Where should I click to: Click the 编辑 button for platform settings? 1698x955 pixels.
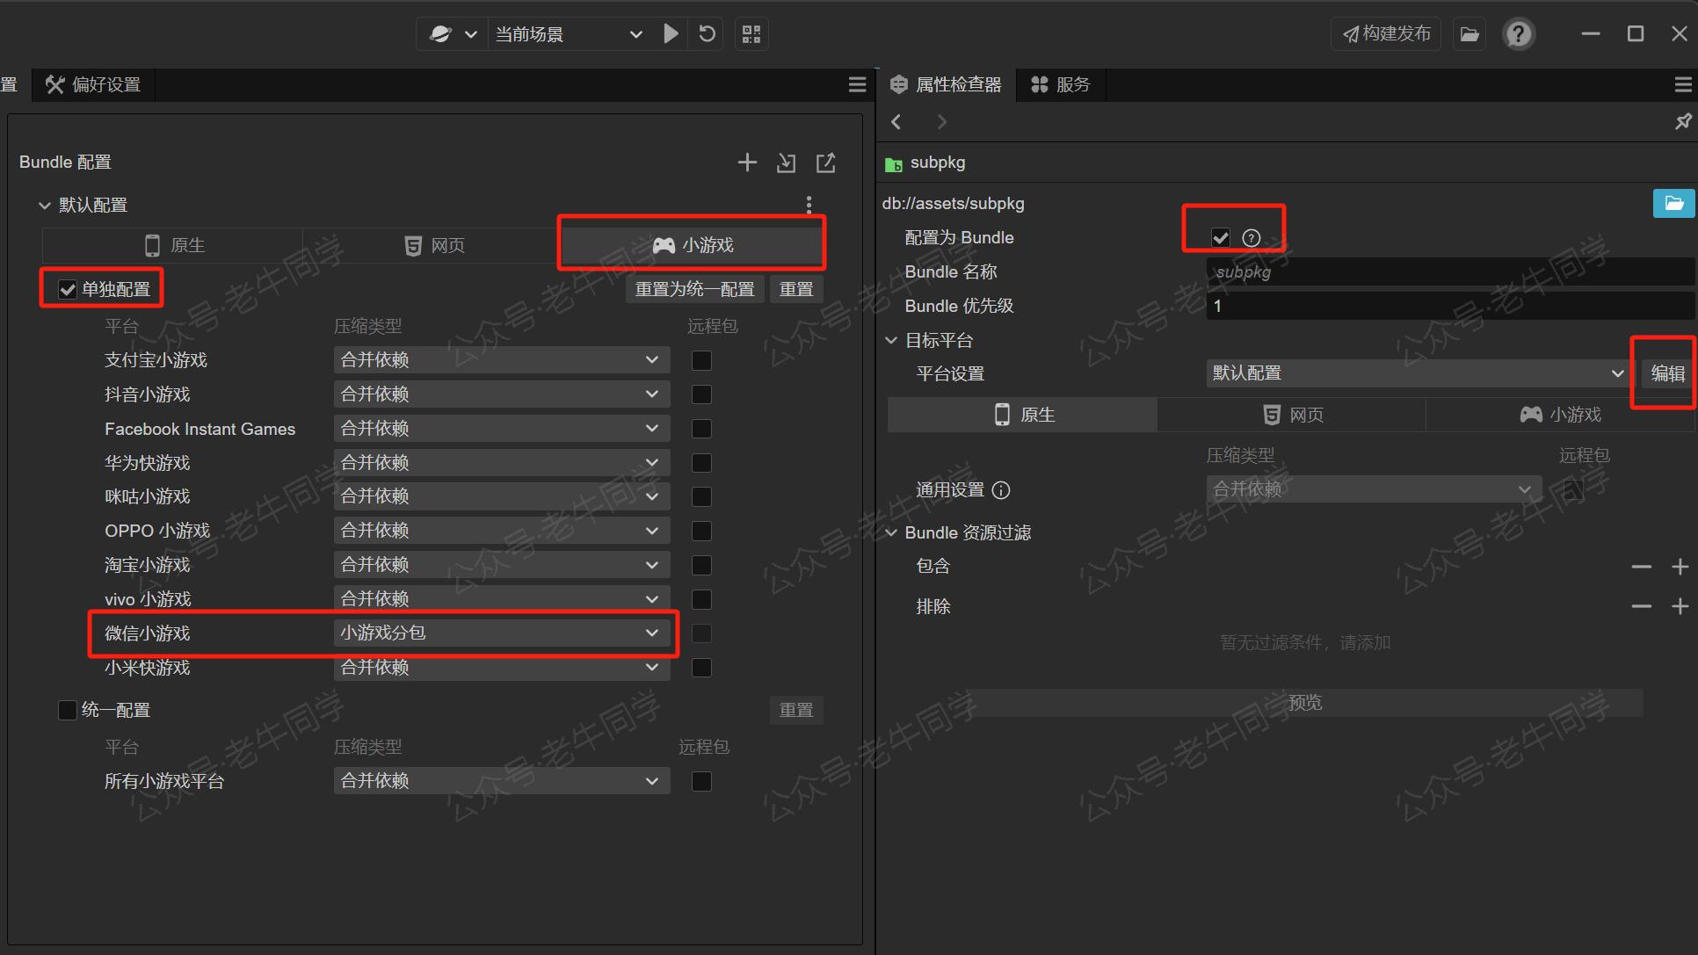tap(1667, 373)
